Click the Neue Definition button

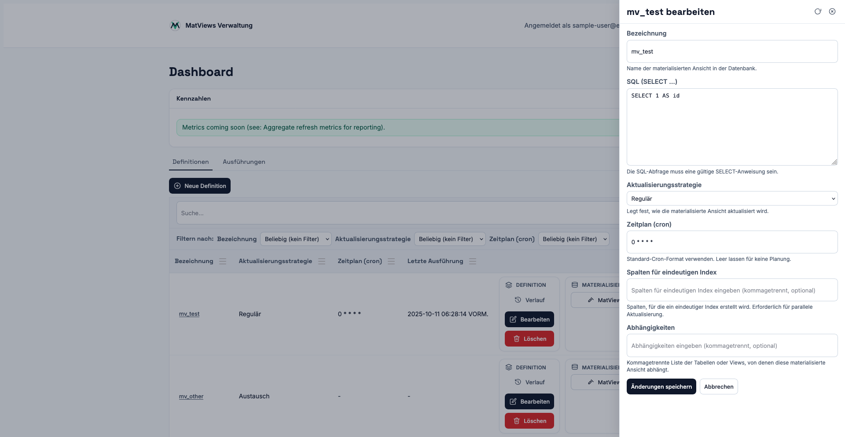[200, 186]
